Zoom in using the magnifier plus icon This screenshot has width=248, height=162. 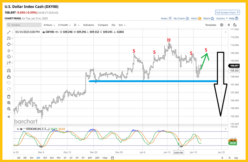click(x=9, y=103)
